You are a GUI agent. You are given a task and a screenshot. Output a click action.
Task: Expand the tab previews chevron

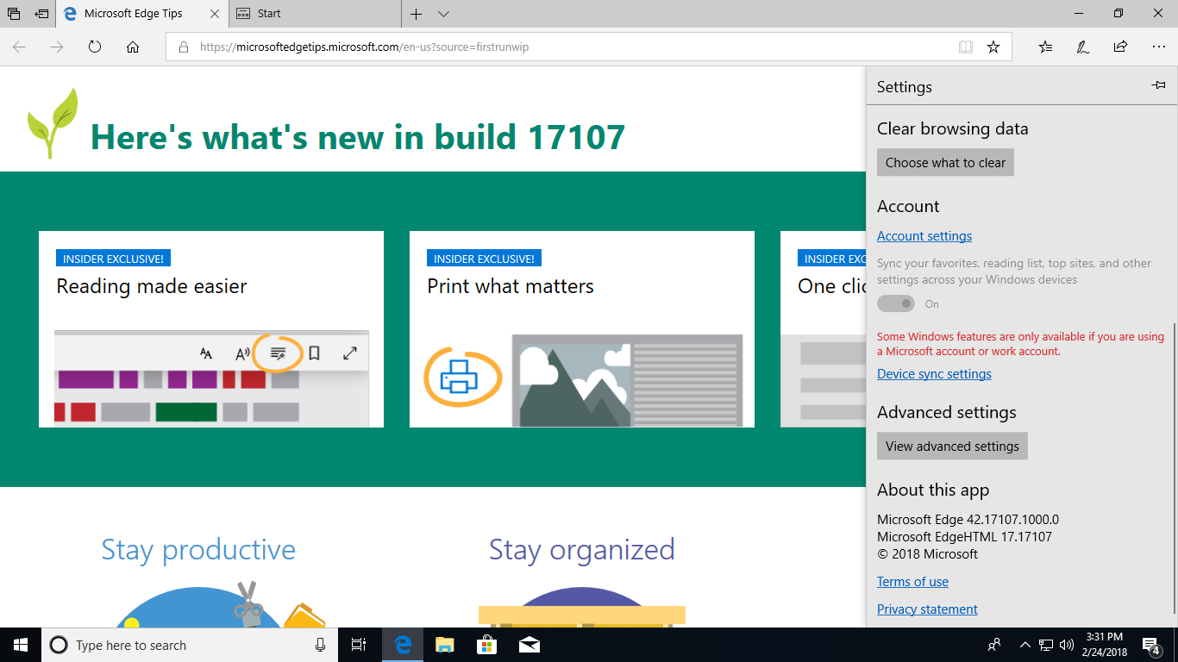point(443,14)
